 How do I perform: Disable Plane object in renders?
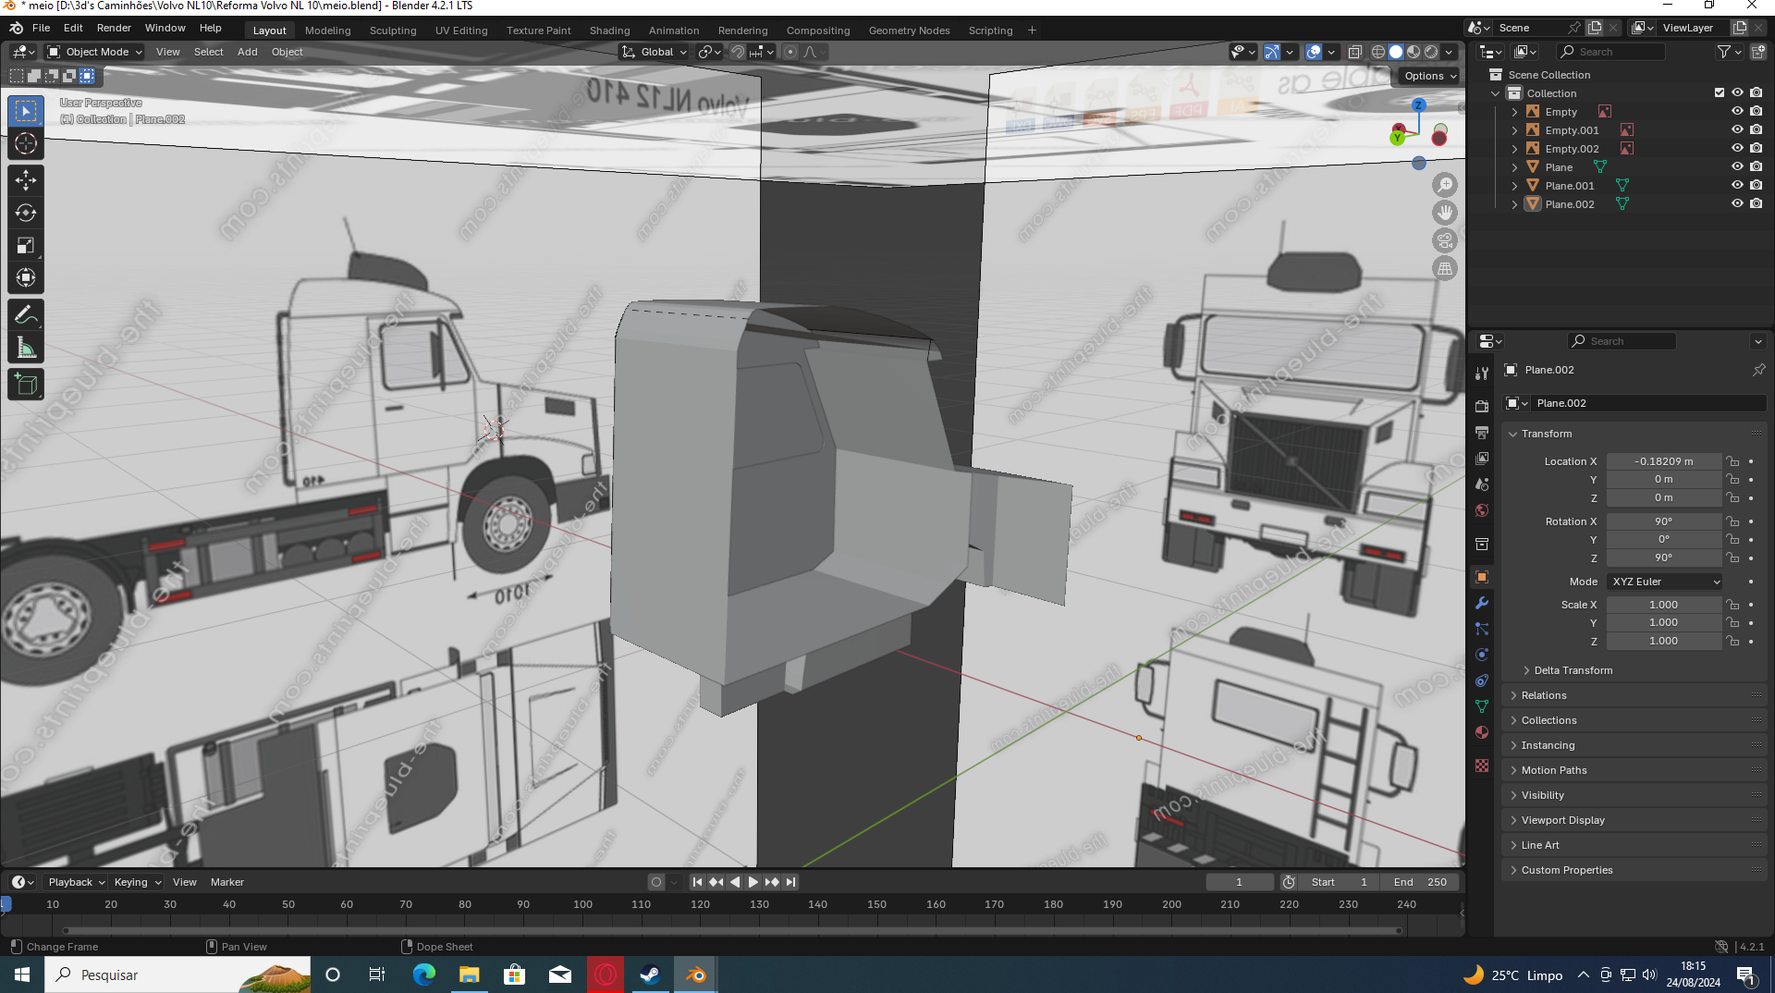pyautogui.click(x=1757, y=167)
